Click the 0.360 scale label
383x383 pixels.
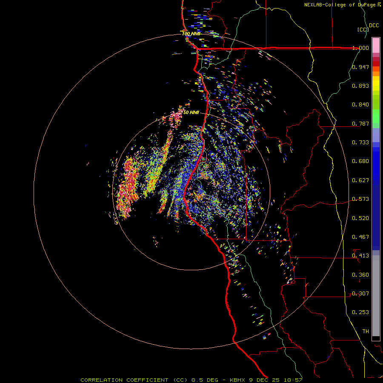[x=360, y=275]
